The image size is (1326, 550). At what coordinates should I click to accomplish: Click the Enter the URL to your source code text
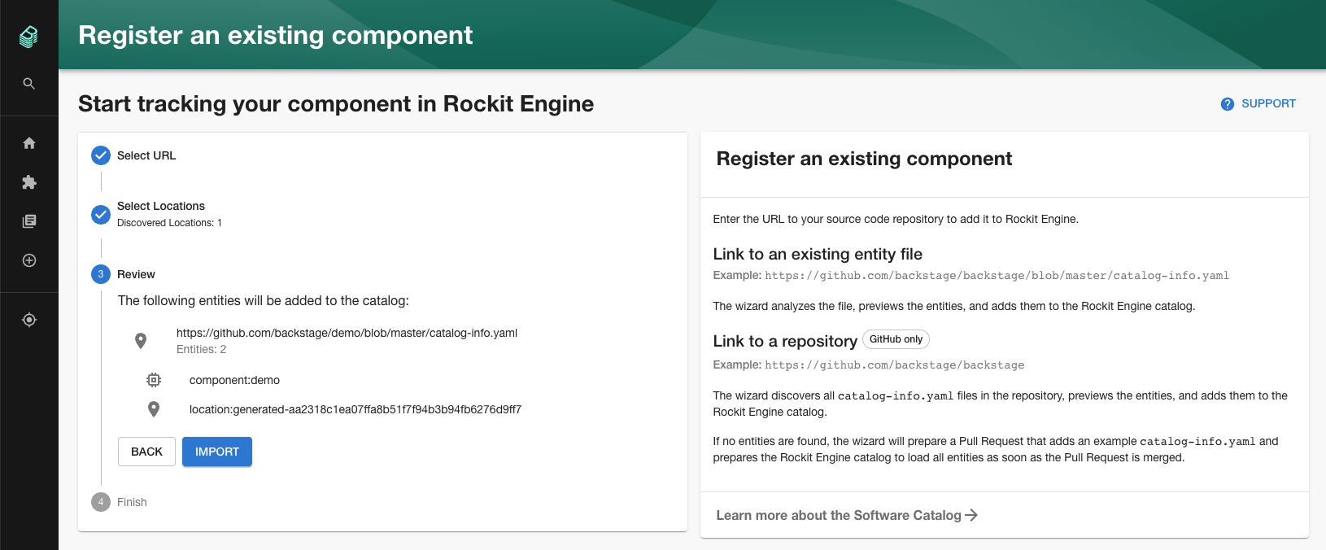point(896,219)
